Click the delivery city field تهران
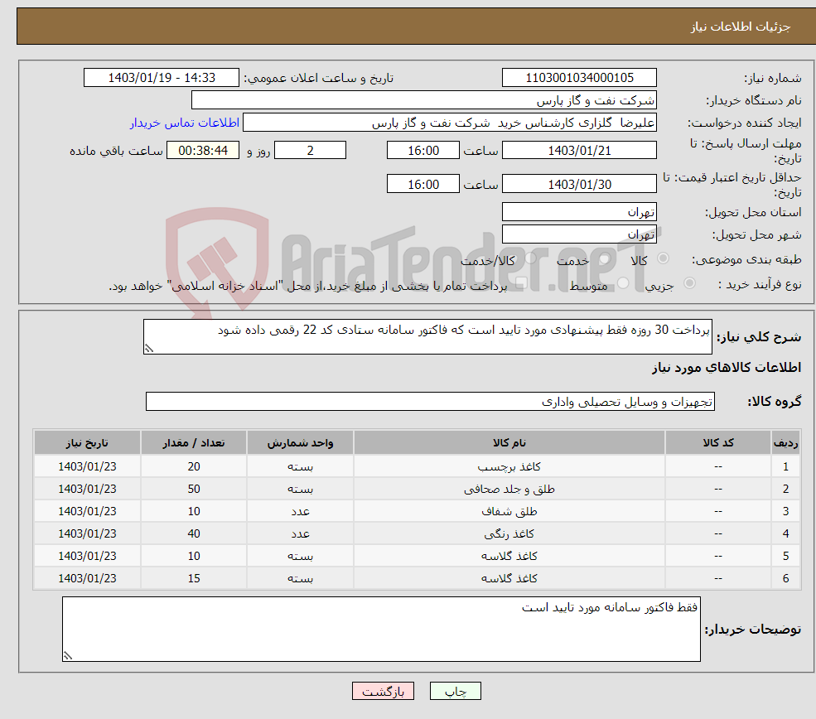The width and height of the screenshot is (816, 719). [579, 234]
